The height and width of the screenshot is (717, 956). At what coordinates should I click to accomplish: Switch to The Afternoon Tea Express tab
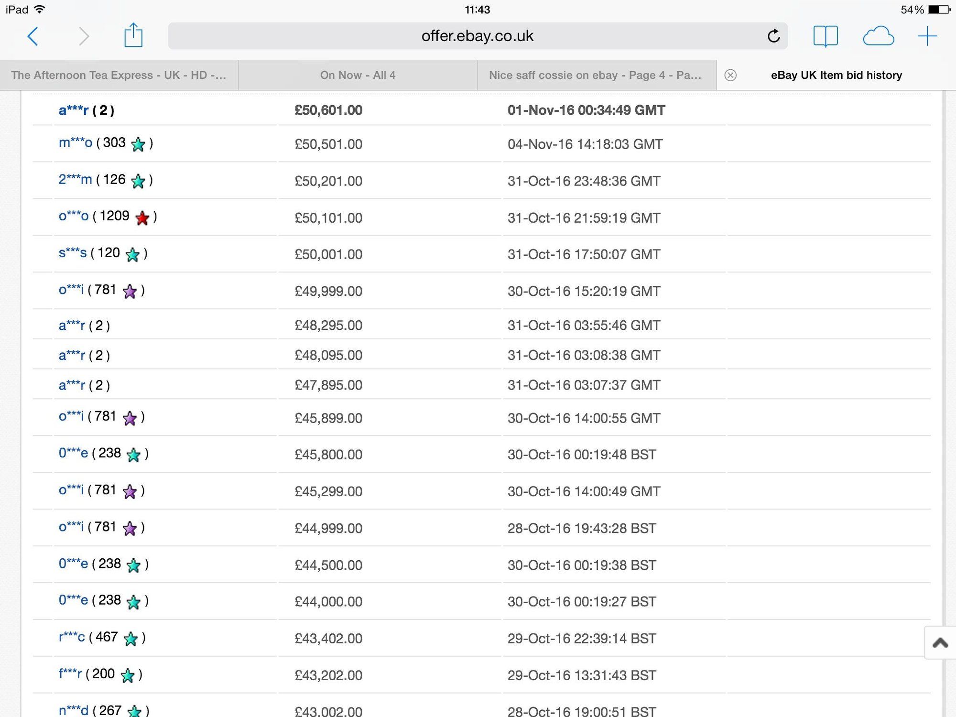[119, 75]
